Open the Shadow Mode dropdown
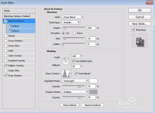Viewport: 155px width, 113px height. (x=75, y=92)
